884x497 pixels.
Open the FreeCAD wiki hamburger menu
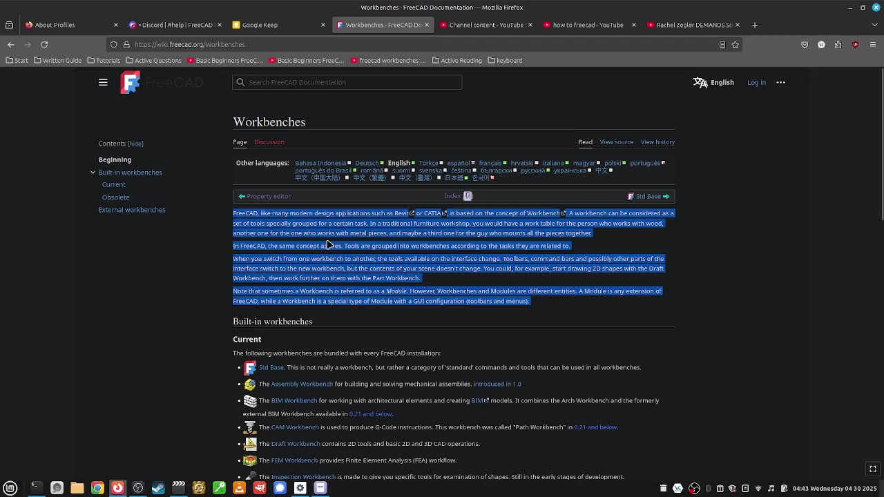tap(103, 82)
